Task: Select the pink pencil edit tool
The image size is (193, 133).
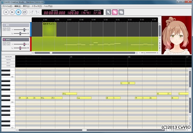Action: click(x=115, y=12)
